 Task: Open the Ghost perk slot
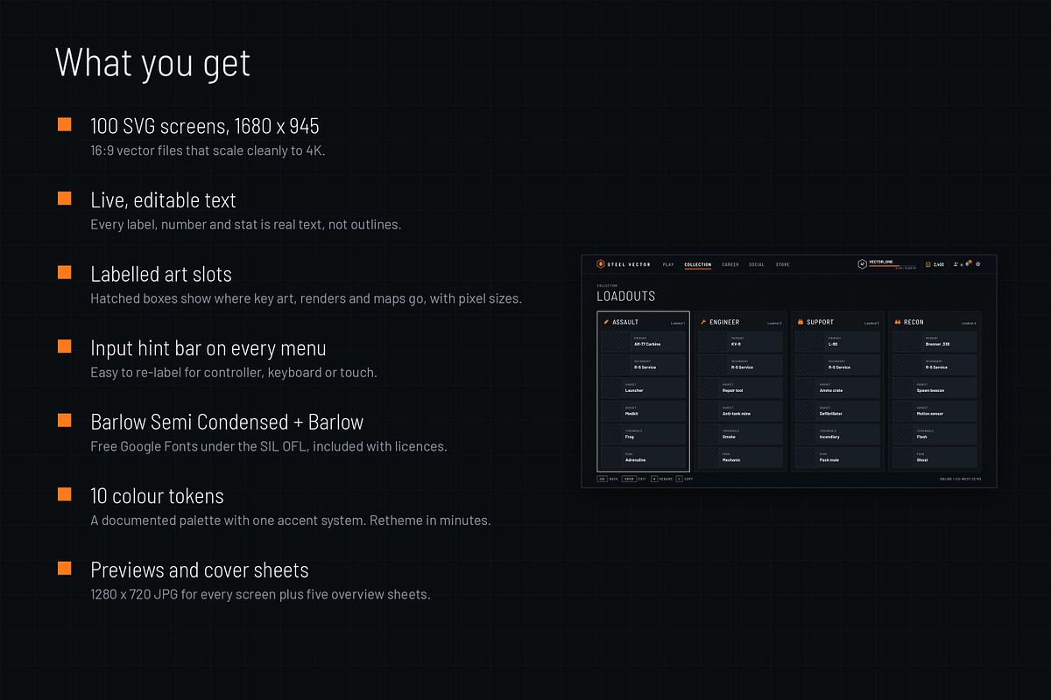point(935,458)
